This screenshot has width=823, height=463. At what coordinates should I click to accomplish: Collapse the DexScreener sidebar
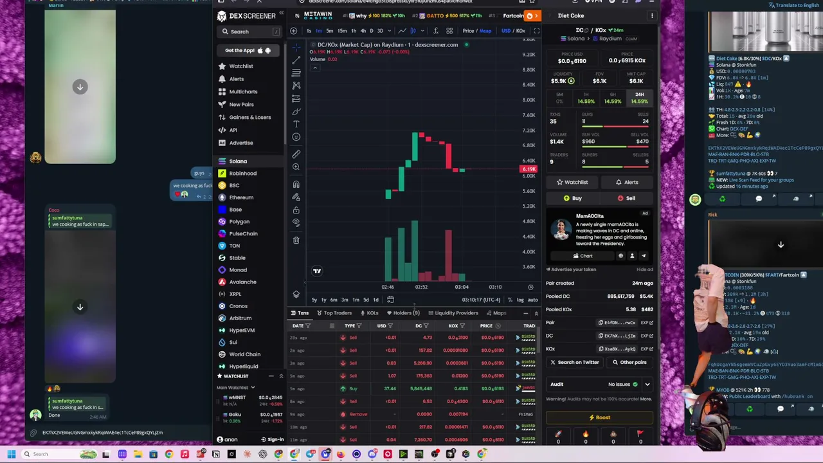coord(281,14)
